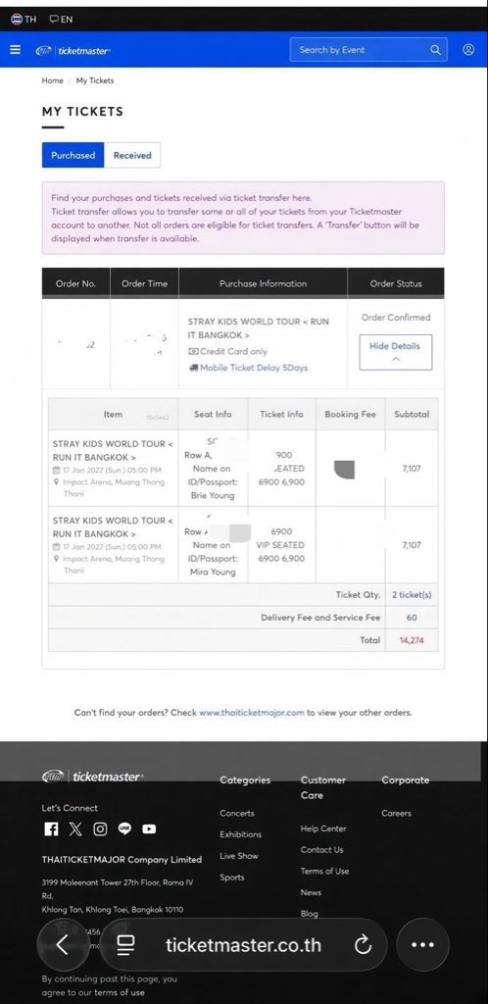Click the Brie Young name text
Viewport: 488px width, 1004px height.
213,495
